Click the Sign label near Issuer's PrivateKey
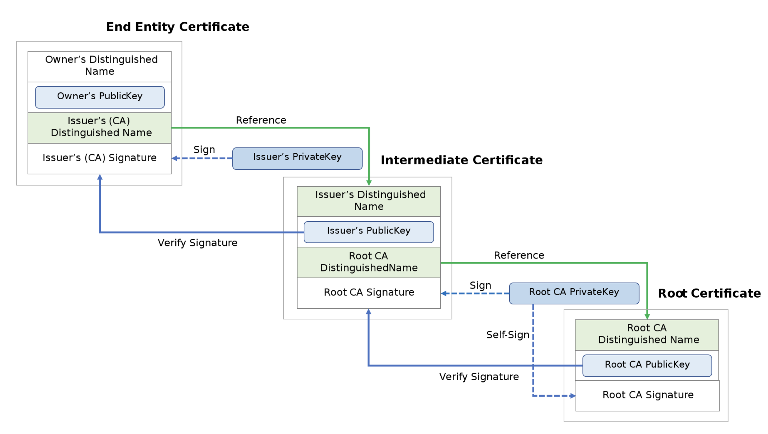 (x=204, y=150)
